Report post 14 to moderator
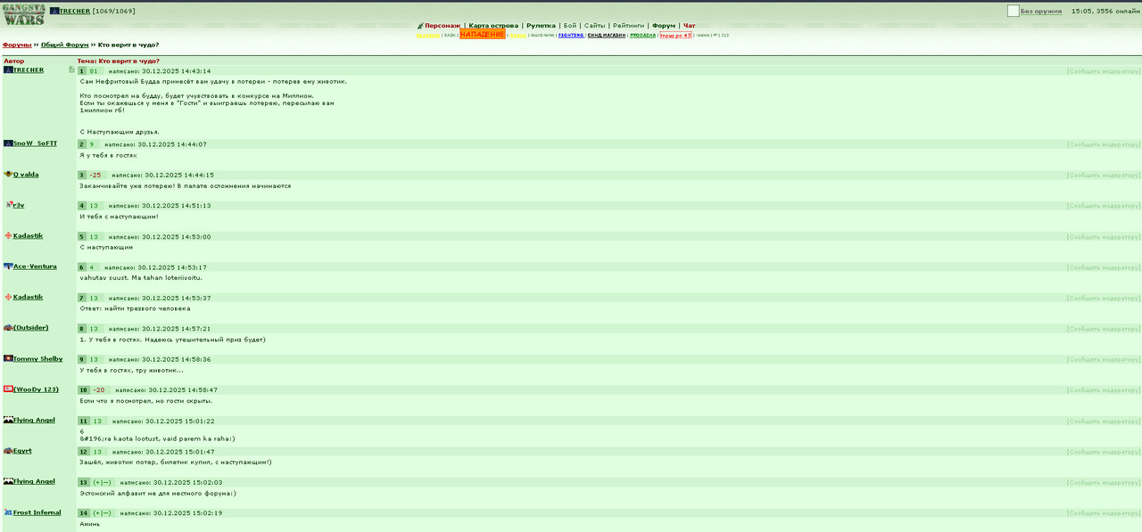This screenshot has width=1142, height=532. point(1104,513)
